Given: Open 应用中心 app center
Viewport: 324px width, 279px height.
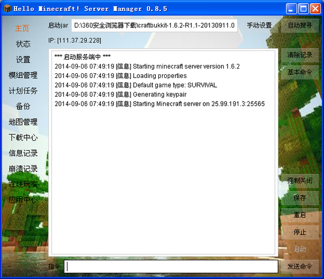Looking at the screenshot, I should click(23, 200).
